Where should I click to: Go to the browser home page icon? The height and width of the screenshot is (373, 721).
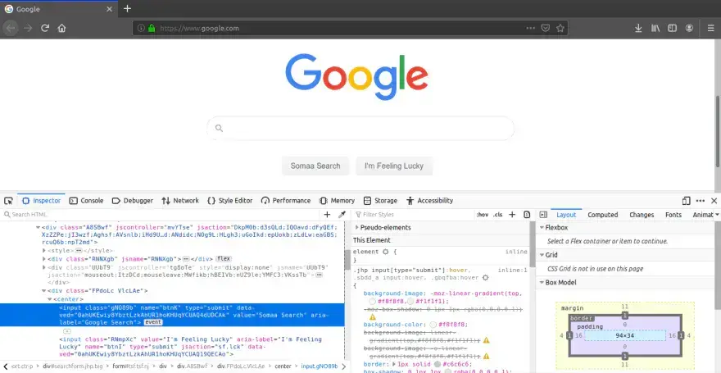[x=61, y=28]
